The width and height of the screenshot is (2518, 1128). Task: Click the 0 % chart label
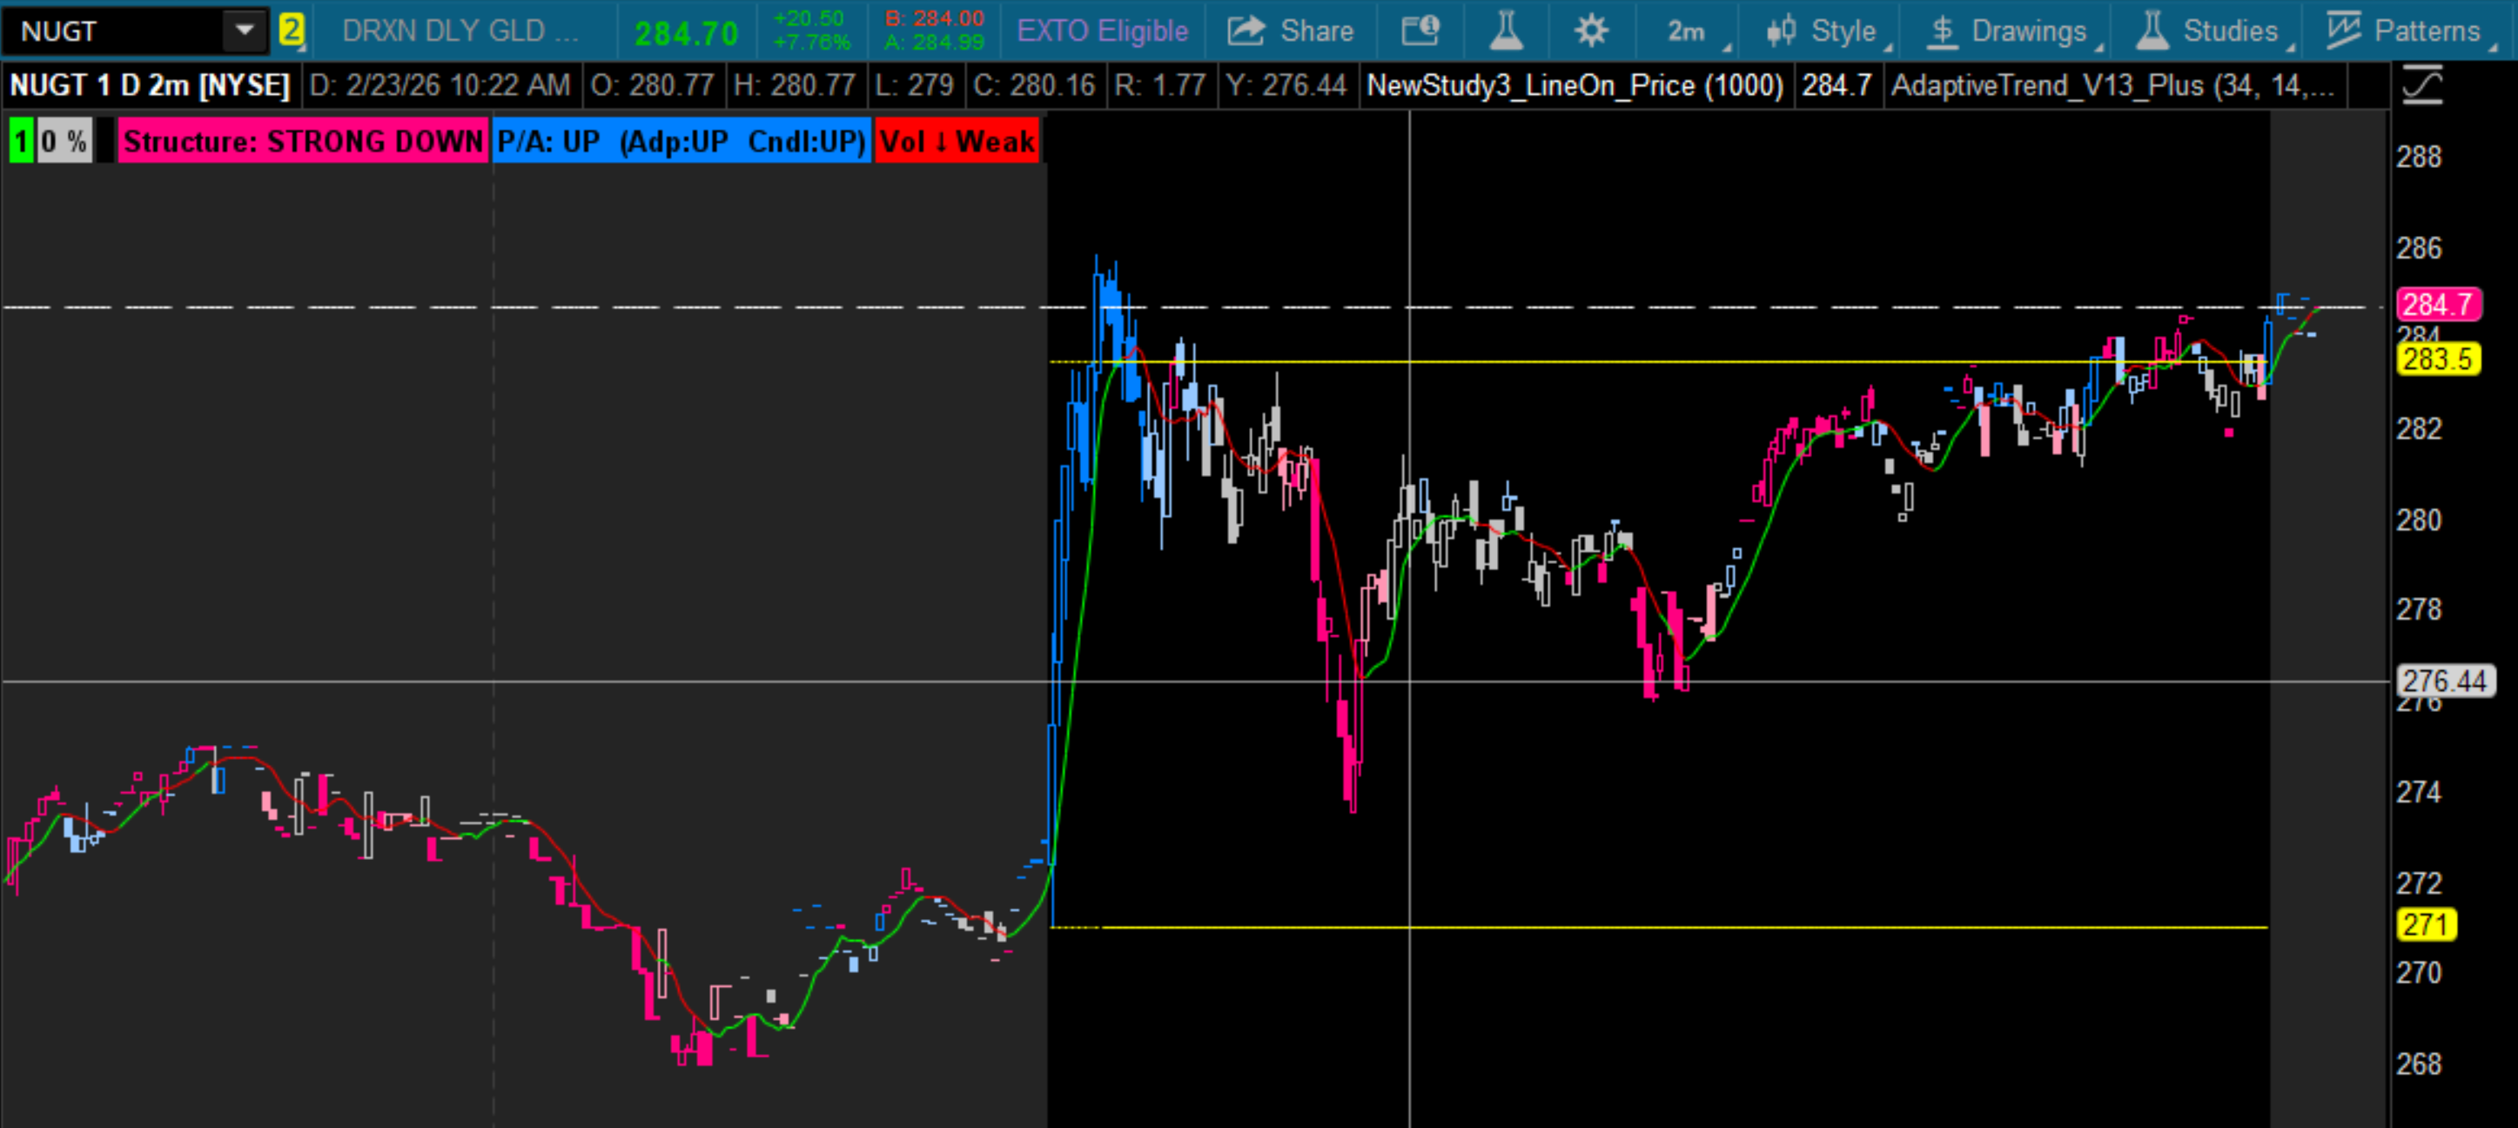point(64,142)
